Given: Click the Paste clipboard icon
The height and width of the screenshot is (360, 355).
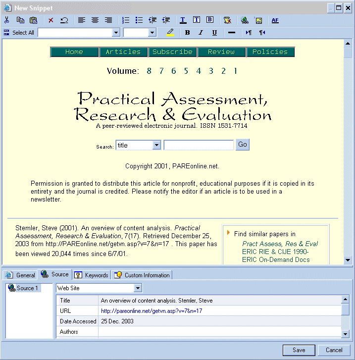Looking at the screenshot, I should [34, 20].
